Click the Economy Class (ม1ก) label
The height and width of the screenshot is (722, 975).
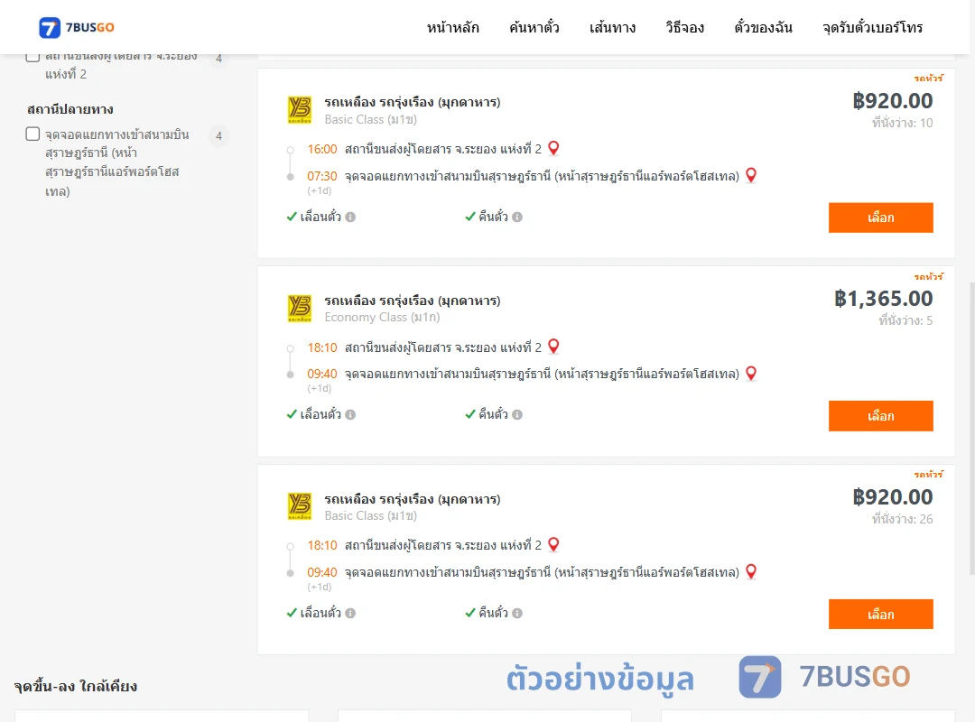(x=383, y=317)
